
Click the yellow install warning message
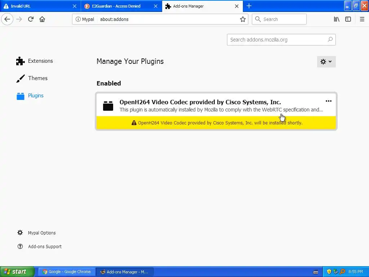pos(216,123)
